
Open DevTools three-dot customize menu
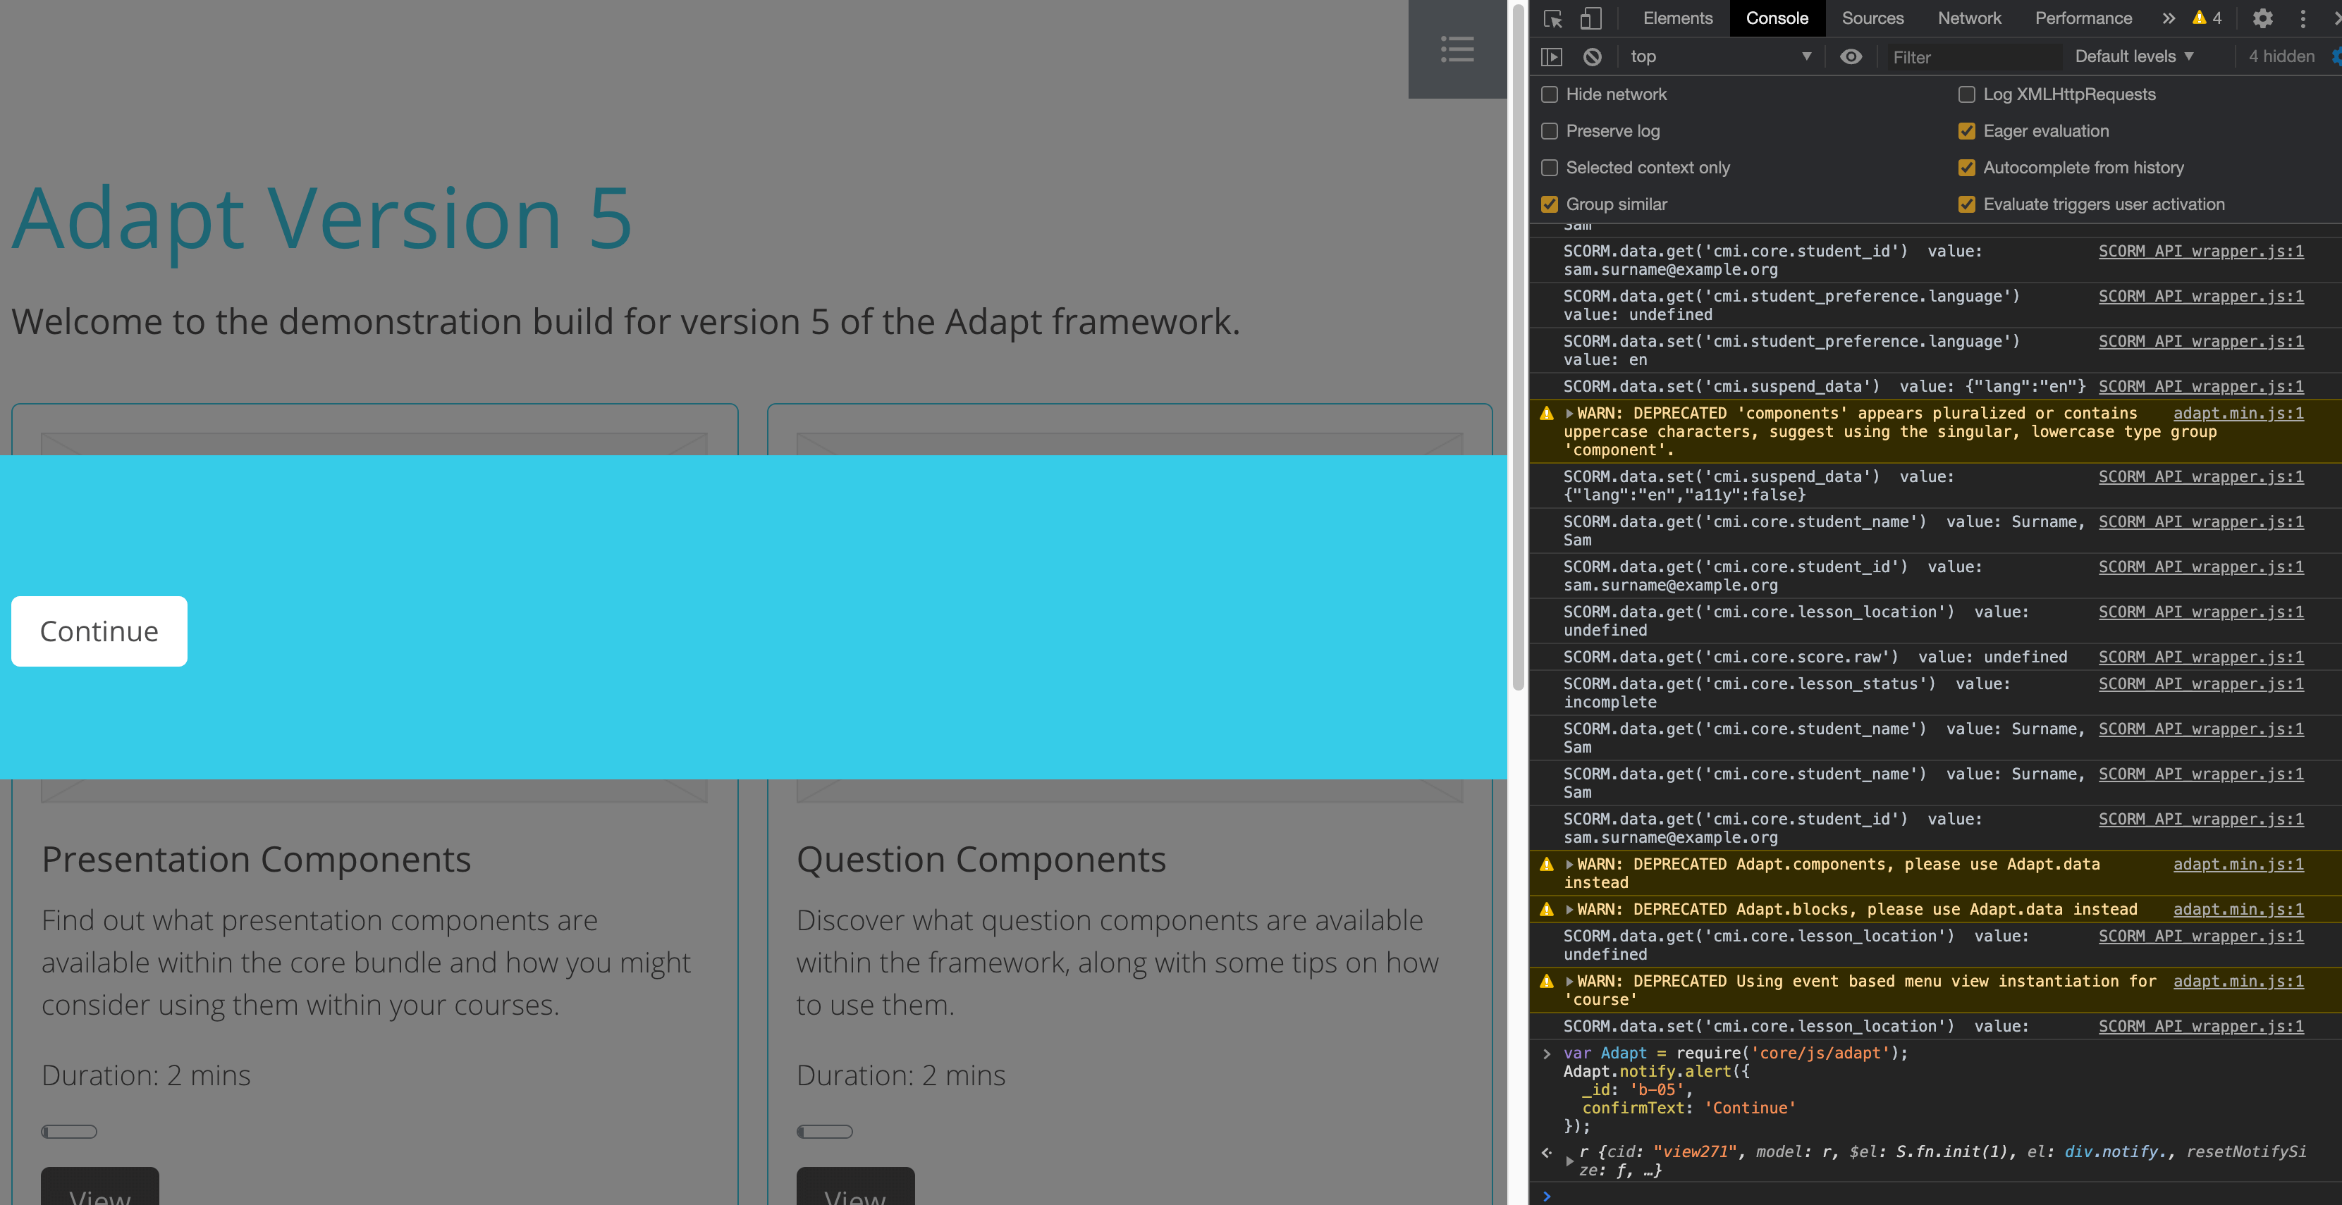(x=2303, y=18)
